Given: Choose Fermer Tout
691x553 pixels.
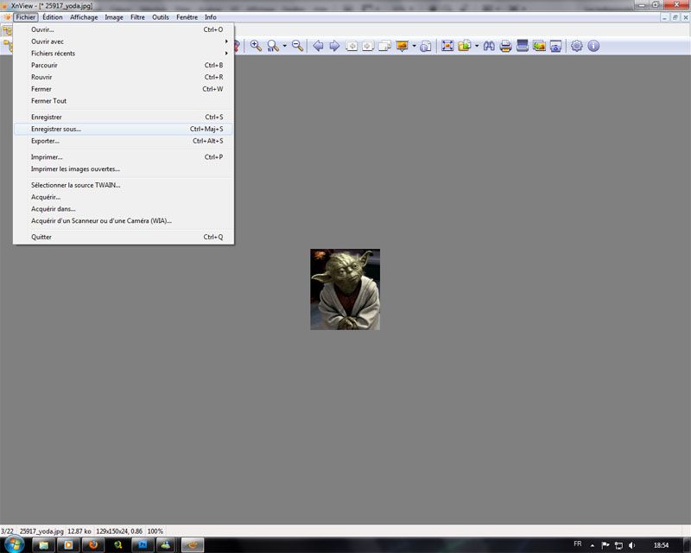Looking at the screenshot, I should pyautogui.click(x=124, y=101).
